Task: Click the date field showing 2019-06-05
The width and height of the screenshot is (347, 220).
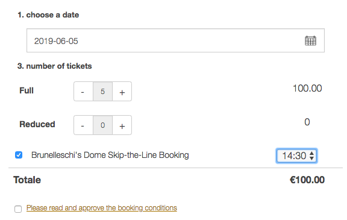Action: (175, 40)
